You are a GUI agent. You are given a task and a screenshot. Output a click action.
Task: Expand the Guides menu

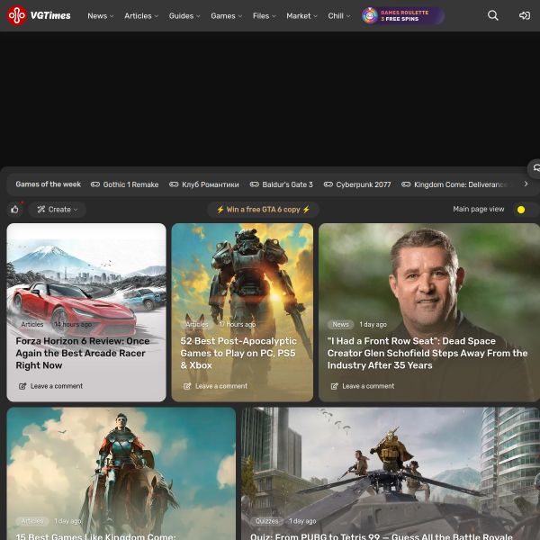click(x=184, y=16)
